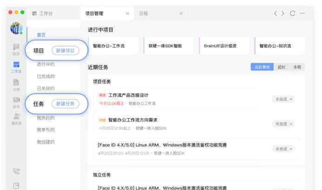Open Face ID 4.X/5.0 task under 项目任务
This screenshot has width=322, height=190.
click(162, 145)
